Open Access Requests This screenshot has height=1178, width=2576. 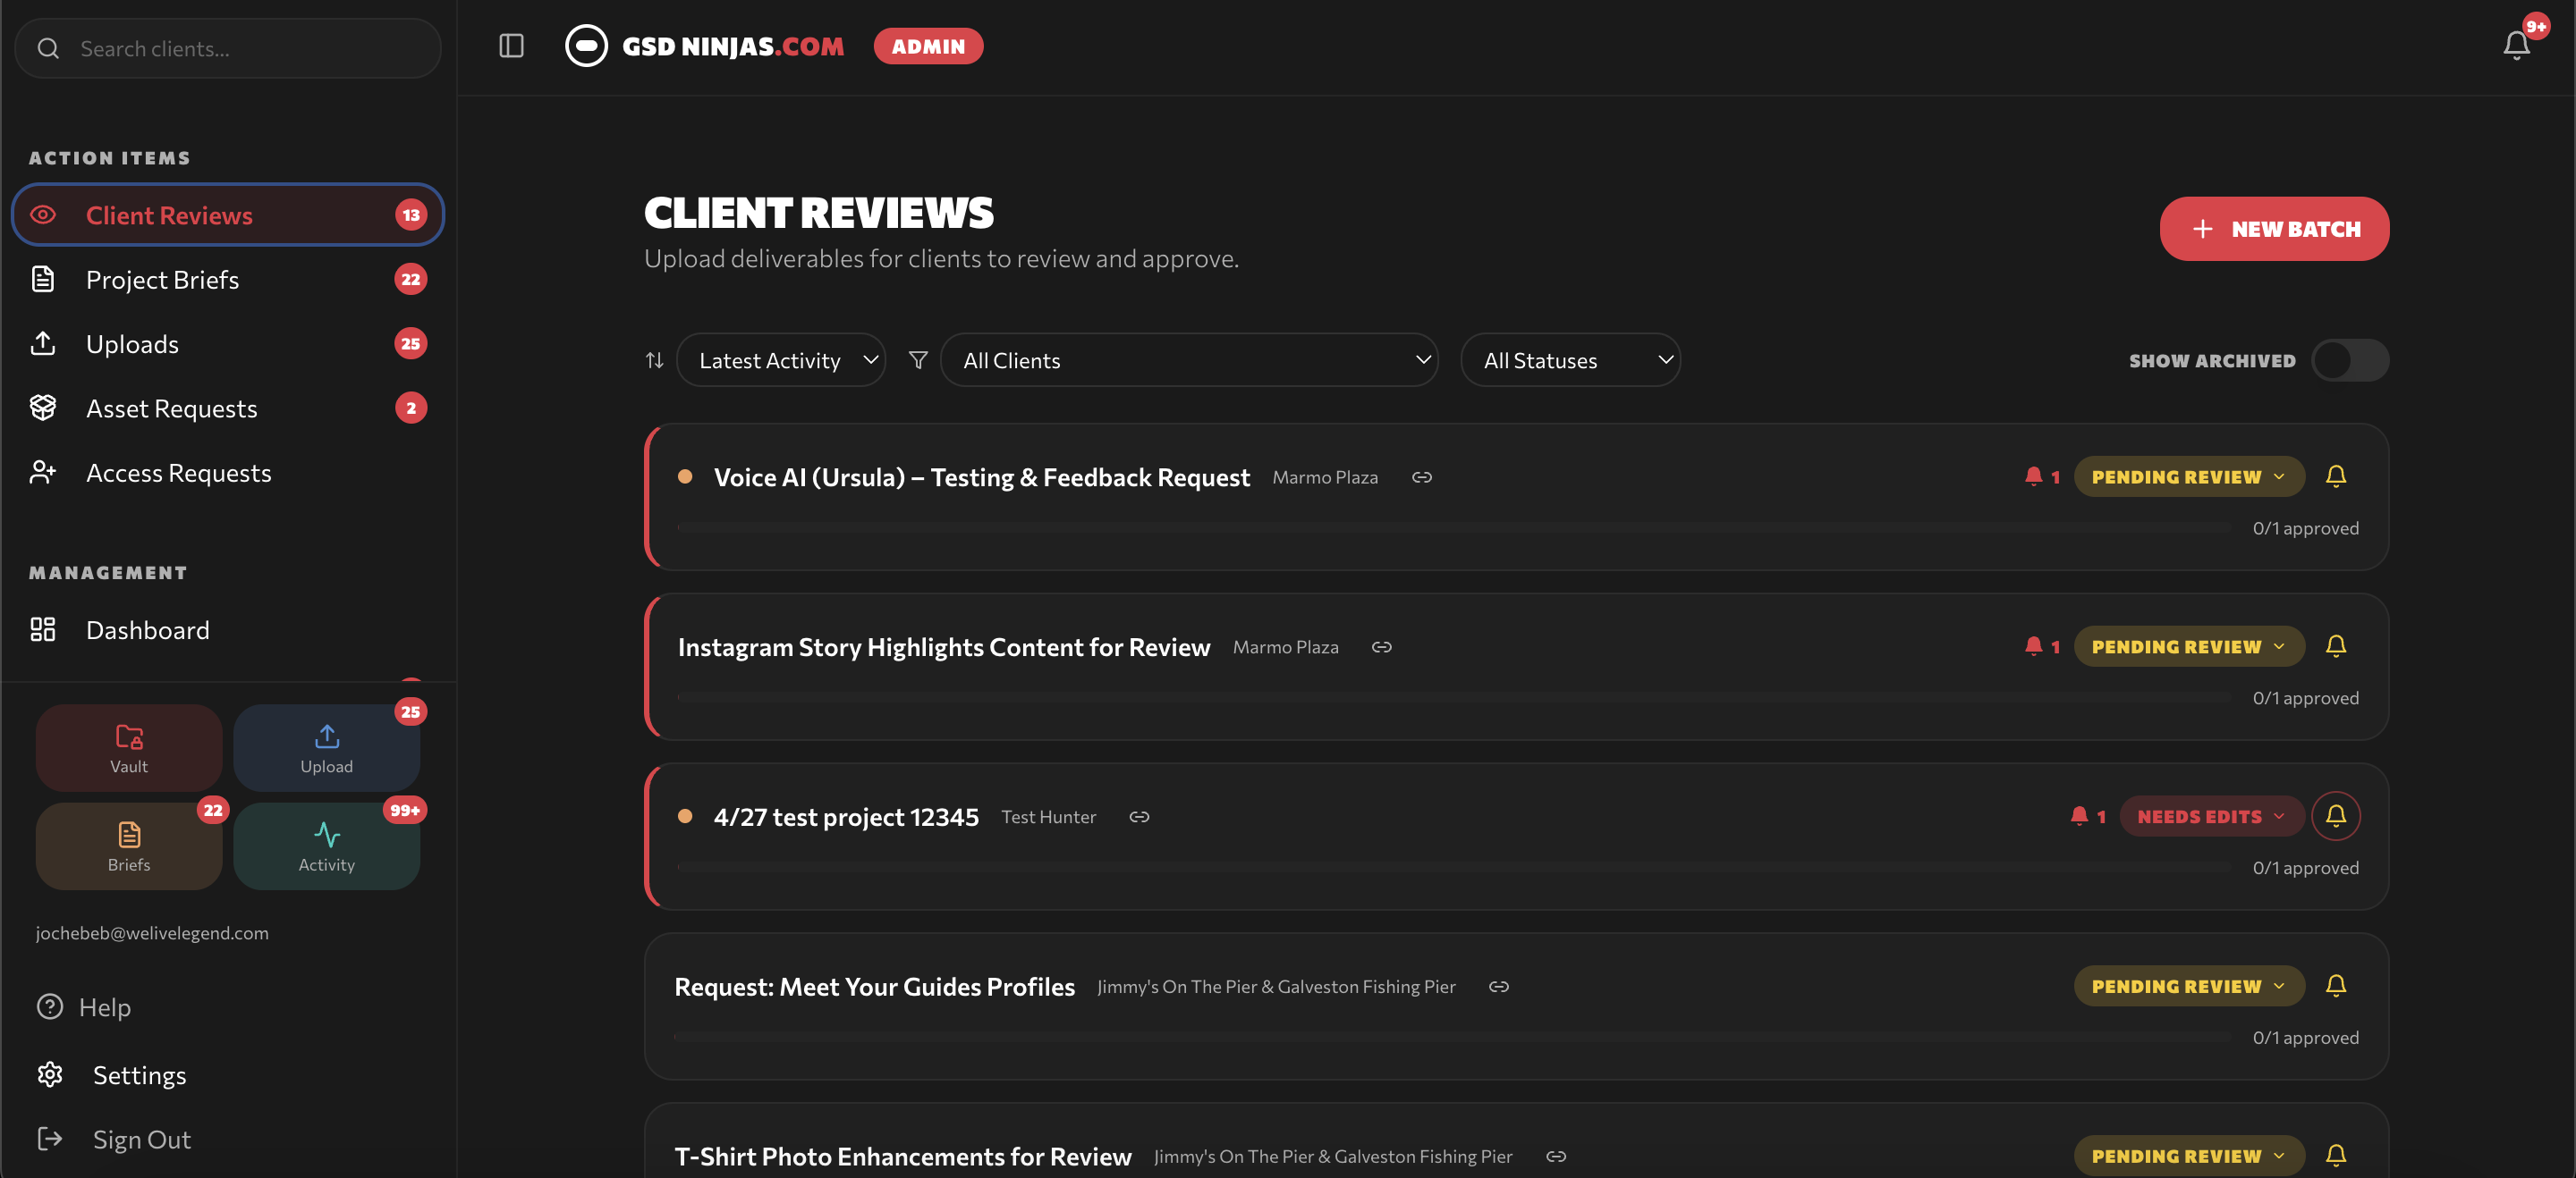[228, 473]
